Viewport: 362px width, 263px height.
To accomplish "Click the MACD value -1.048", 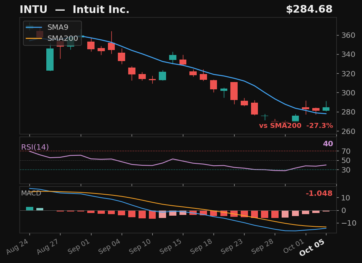I will pos(319,193).
